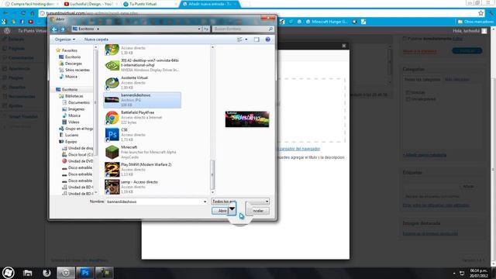Click the Cancelar button
Viewport: 496px width, 279px height.
(x=257, y=211)
